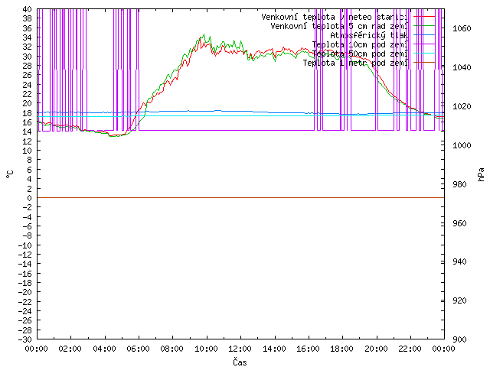Click legend entry 'Venkovní teplota v meteo stanici'
This screenshot has width=490, height=367.
(x=335, y=17)
